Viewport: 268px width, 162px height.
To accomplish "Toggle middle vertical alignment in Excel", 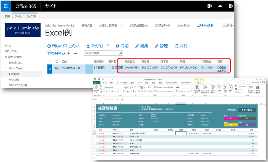I will click(x=142, y=87).
